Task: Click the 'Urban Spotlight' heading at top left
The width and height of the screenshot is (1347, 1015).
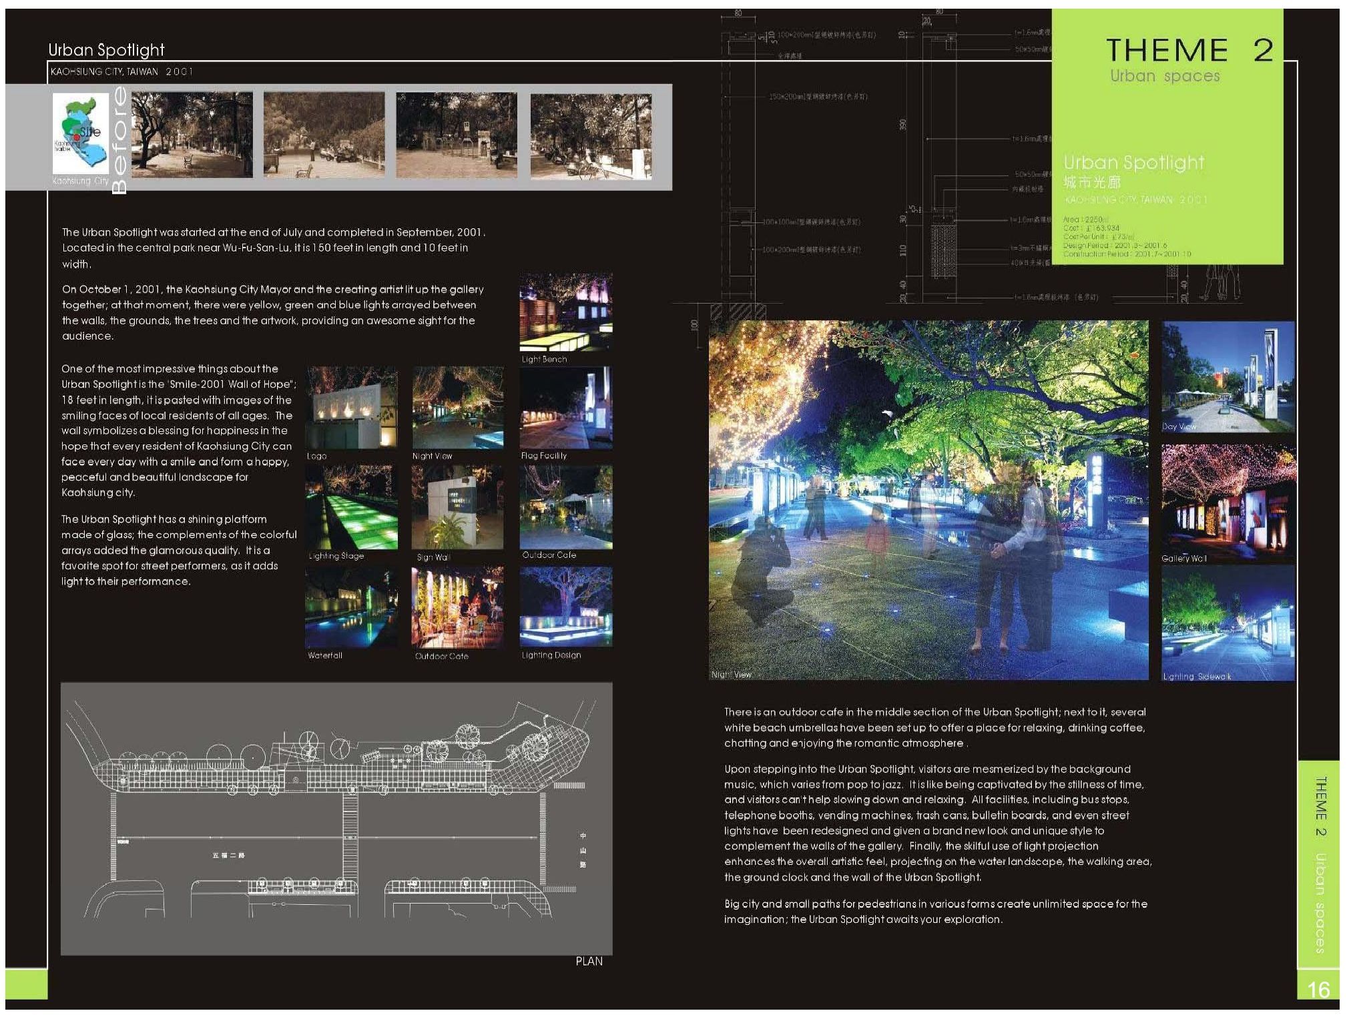Action: coord(106,50)
